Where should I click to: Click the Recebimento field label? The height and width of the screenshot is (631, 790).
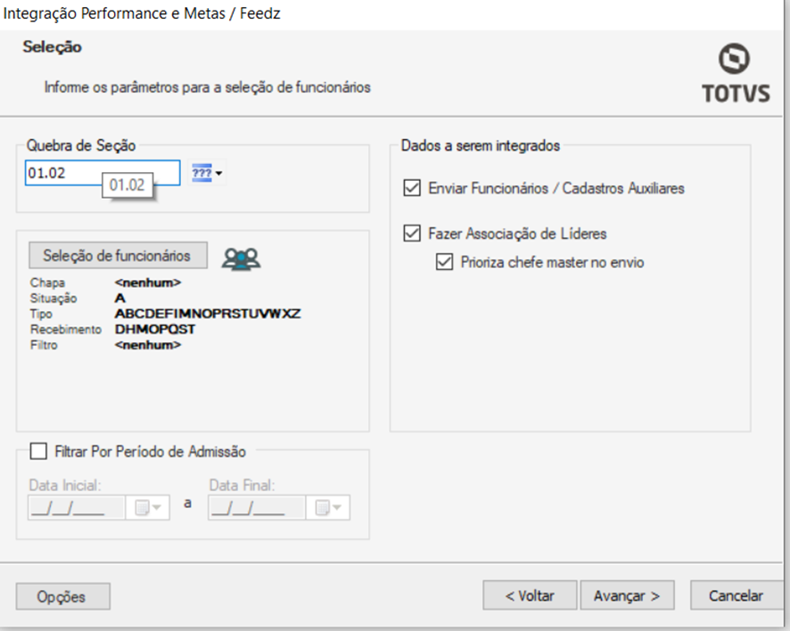65,330
